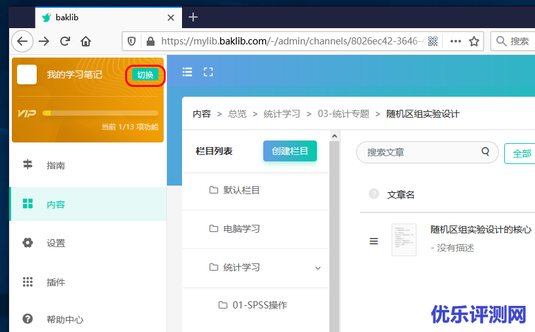Click the search magnifier in article search

pos(485,152)
